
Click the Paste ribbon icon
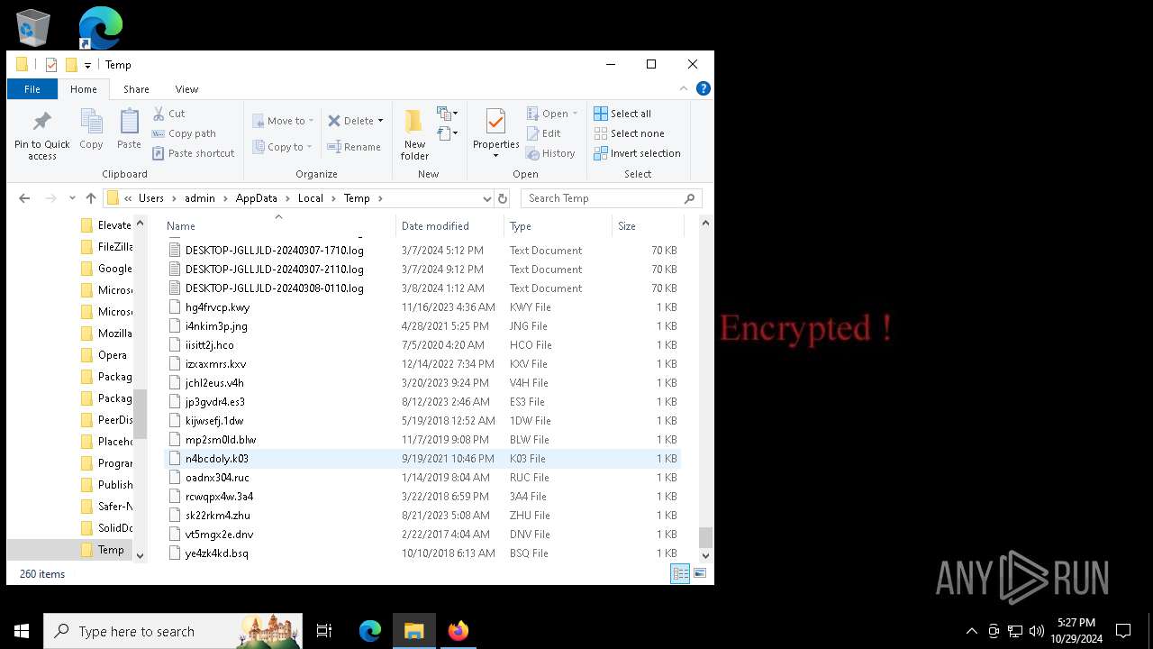coord(129,129)
